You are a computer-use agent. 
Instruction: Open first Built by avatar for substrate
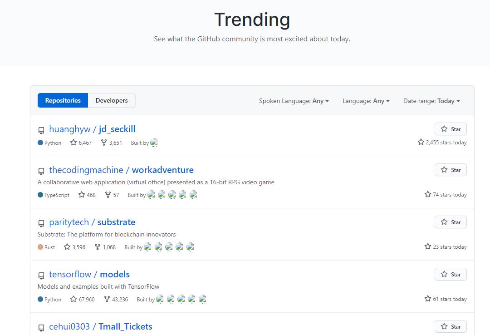[148, 247]
